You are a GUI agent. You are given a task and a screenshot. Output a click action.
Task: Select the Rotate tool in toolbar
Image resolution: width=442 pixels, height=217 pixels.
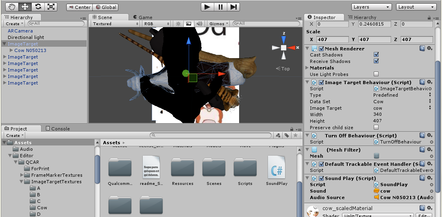pyautogui.click(x=38, y=7)
